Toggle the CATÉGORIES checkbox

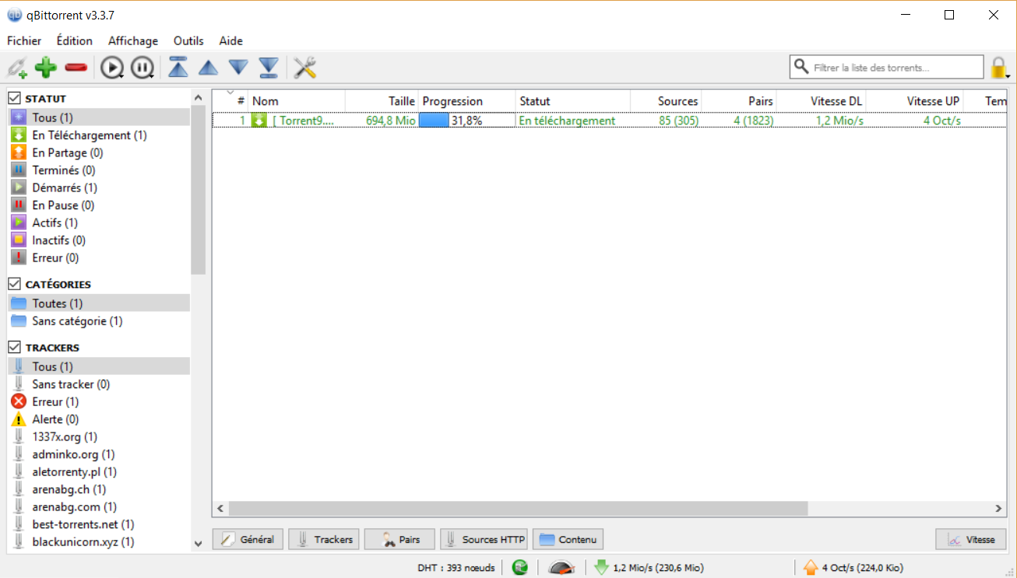pyautogui.click(x=14, y=284)
